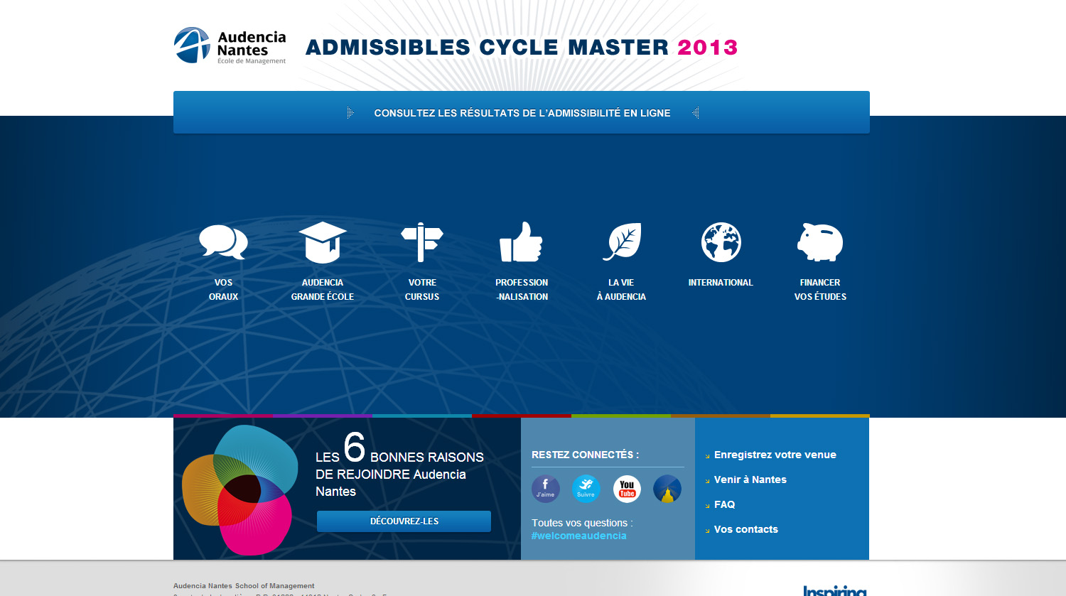Select the signpost Votre Cursus icon
Image resolution: width=1066 pixels, height=596 pixels.
point(422,242)
